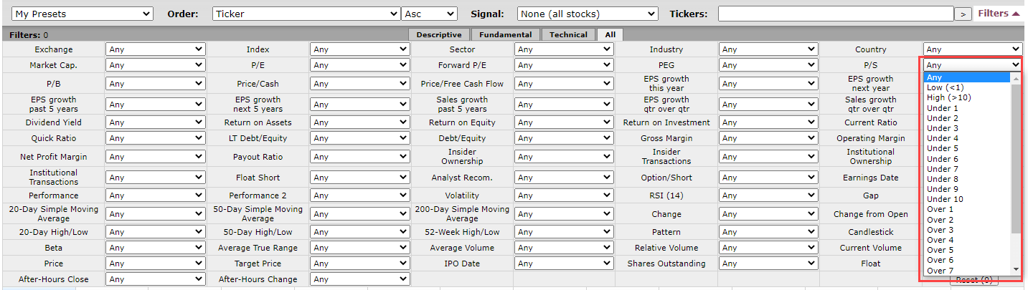This screenshot has width=1028, height=290.
Task: Click the arrow button beside Tickers field
Action: pos(963,14)
